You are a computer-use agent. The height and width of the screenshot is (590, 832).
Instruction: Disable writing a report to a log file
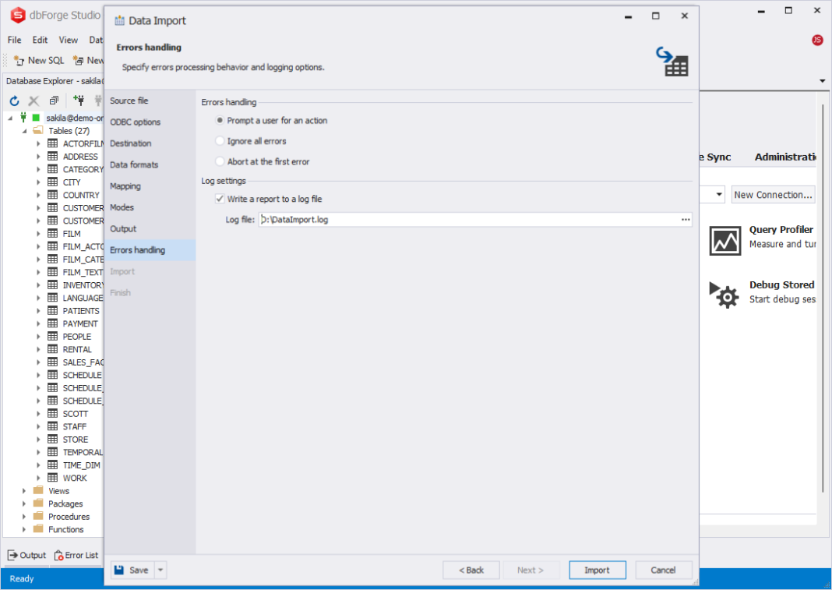(220, 199)
